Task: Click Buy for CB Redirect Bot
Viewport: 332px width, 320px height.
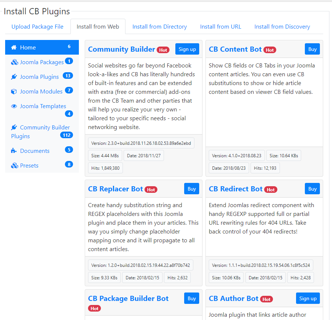Action: coord(312,189)
